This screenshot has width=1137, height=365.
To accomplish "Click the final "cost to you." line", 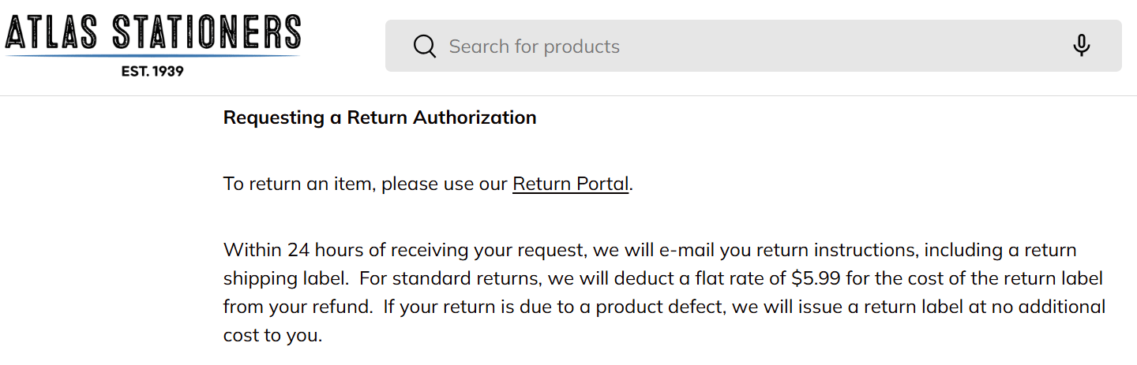I will click(x=272, y=335).
